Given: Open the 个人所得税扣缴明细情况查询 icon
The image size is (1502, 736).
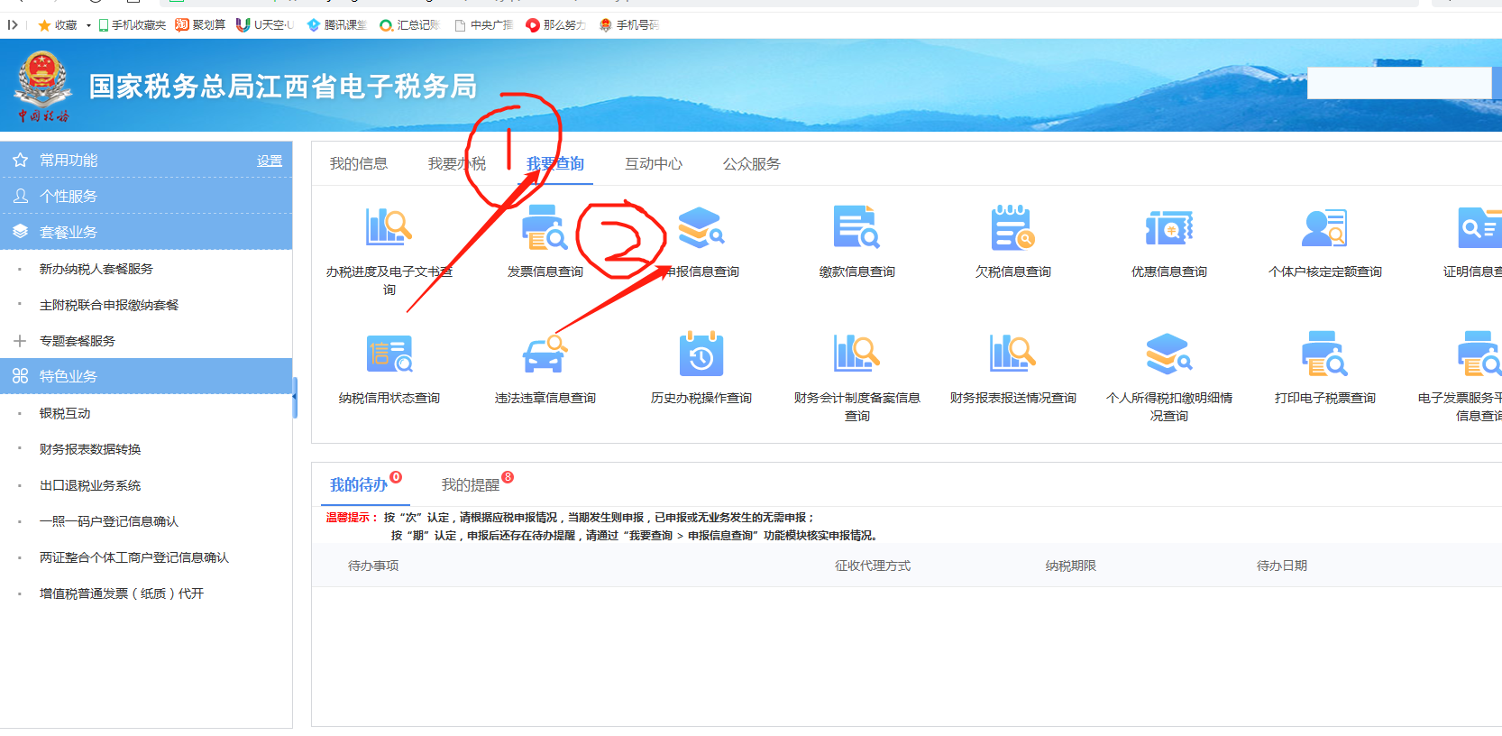Looking at the screenshot, I should click(1168, 354).
